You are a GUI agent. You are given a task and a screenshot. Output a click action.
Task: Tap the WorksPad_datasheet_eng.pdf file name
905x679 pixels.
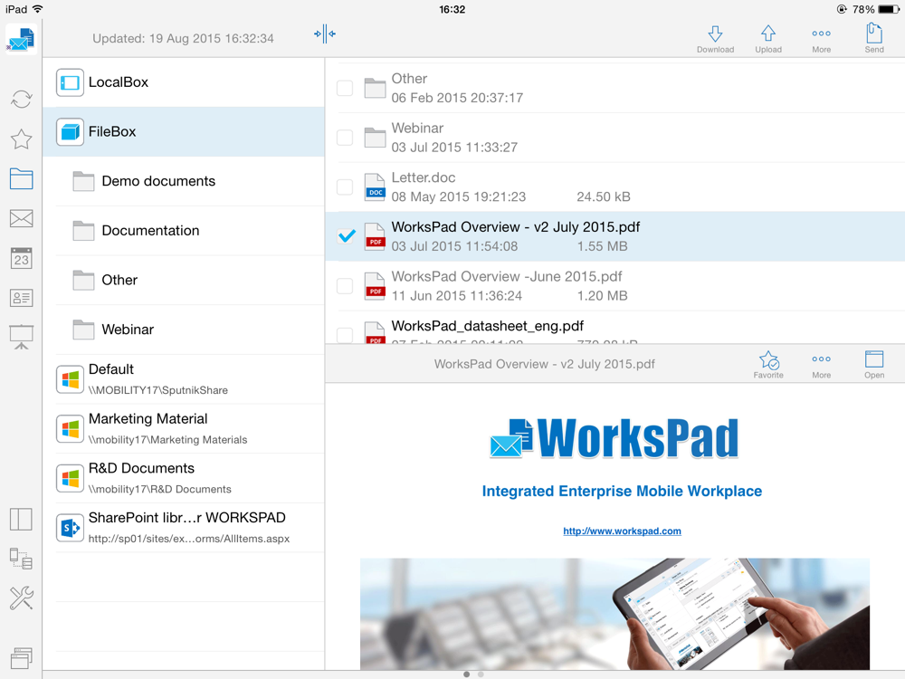pos(487,326)
